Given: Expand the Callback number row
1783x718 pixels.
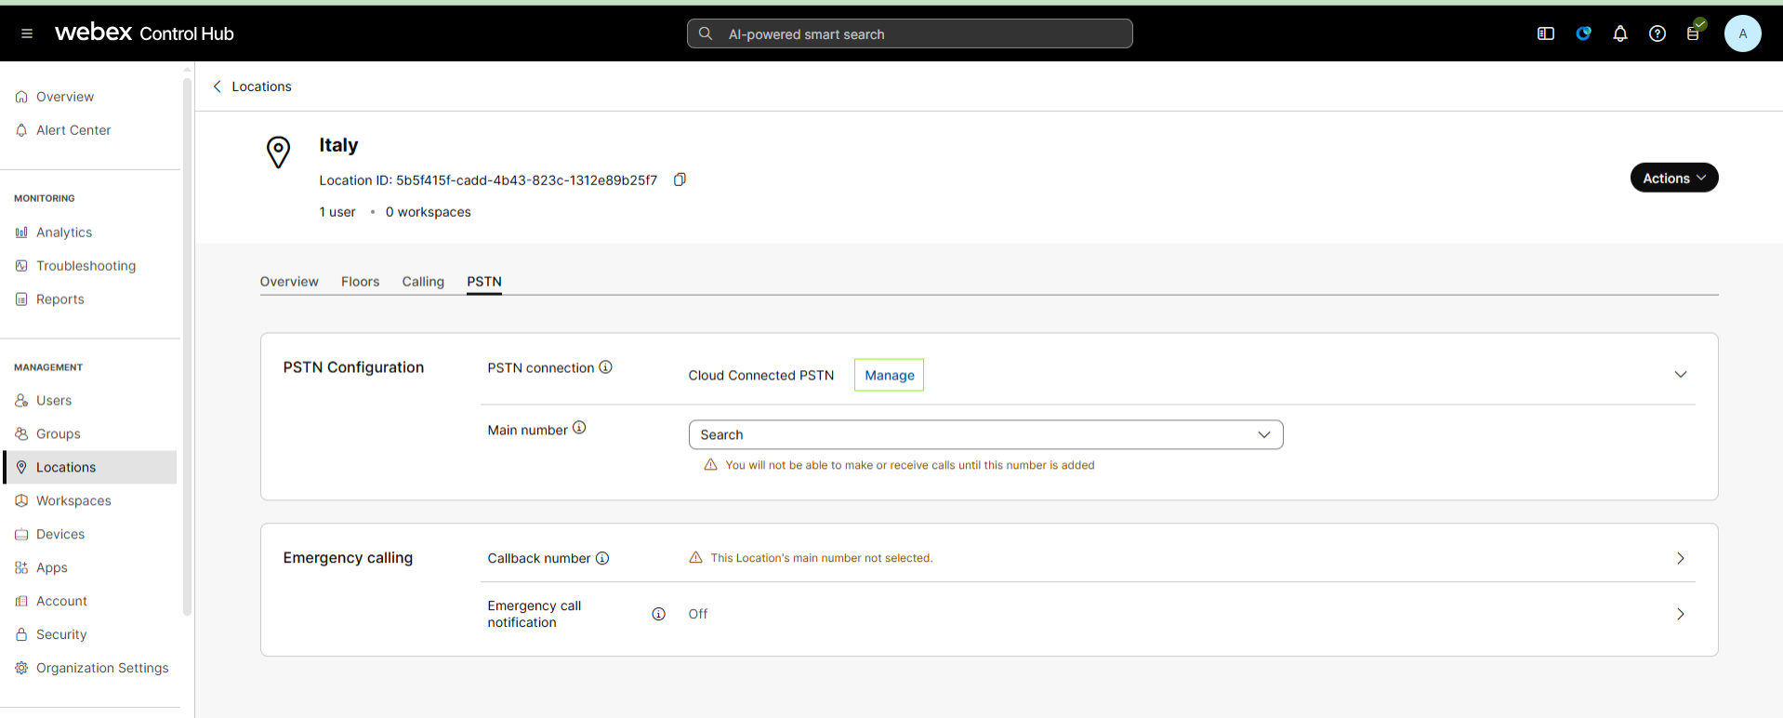Looking at the screenshot, I should [1680, 558].
